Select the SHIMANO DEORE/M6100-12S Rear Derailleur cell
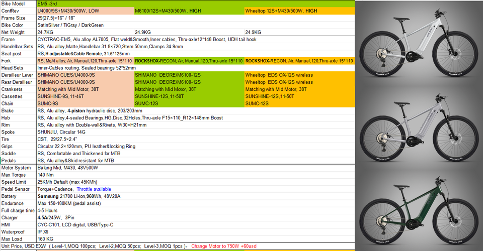 point(189,82)
